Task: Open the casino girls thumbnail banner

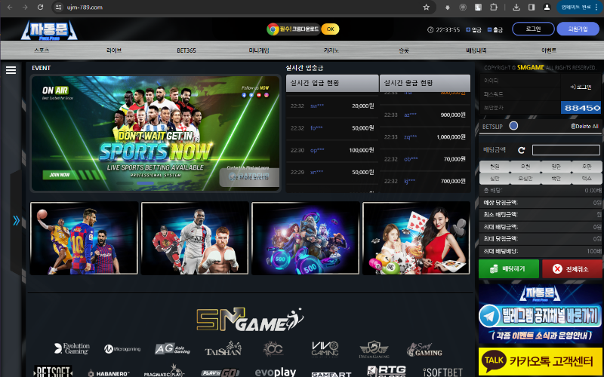Action: (x=416, y=238)
